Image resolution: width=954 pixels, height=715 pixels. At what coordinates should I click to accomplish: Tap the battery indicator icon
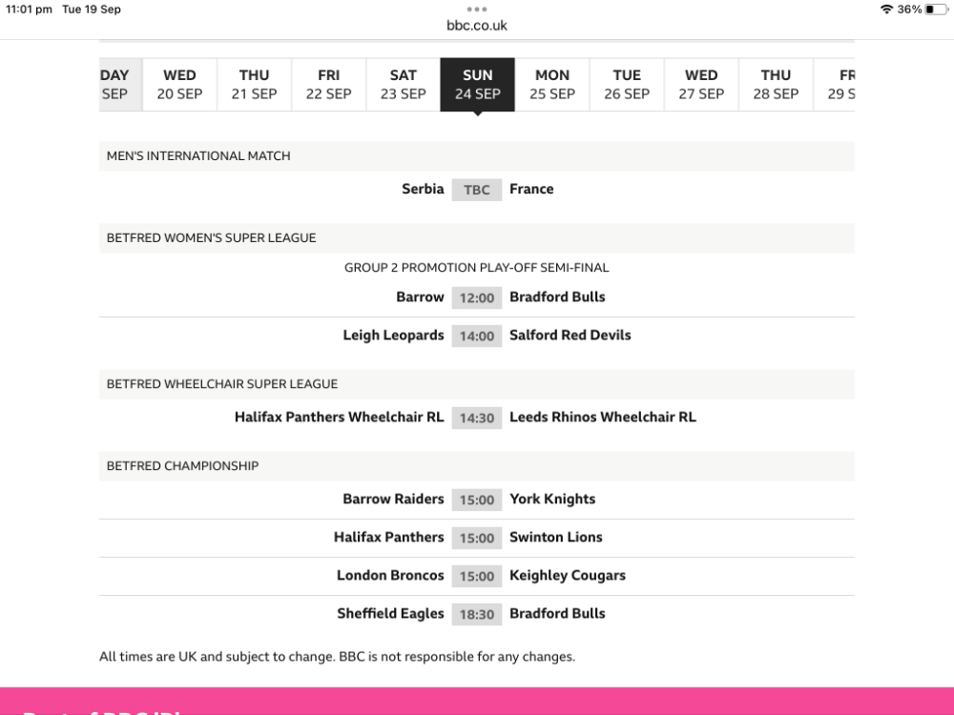(937, 10)
